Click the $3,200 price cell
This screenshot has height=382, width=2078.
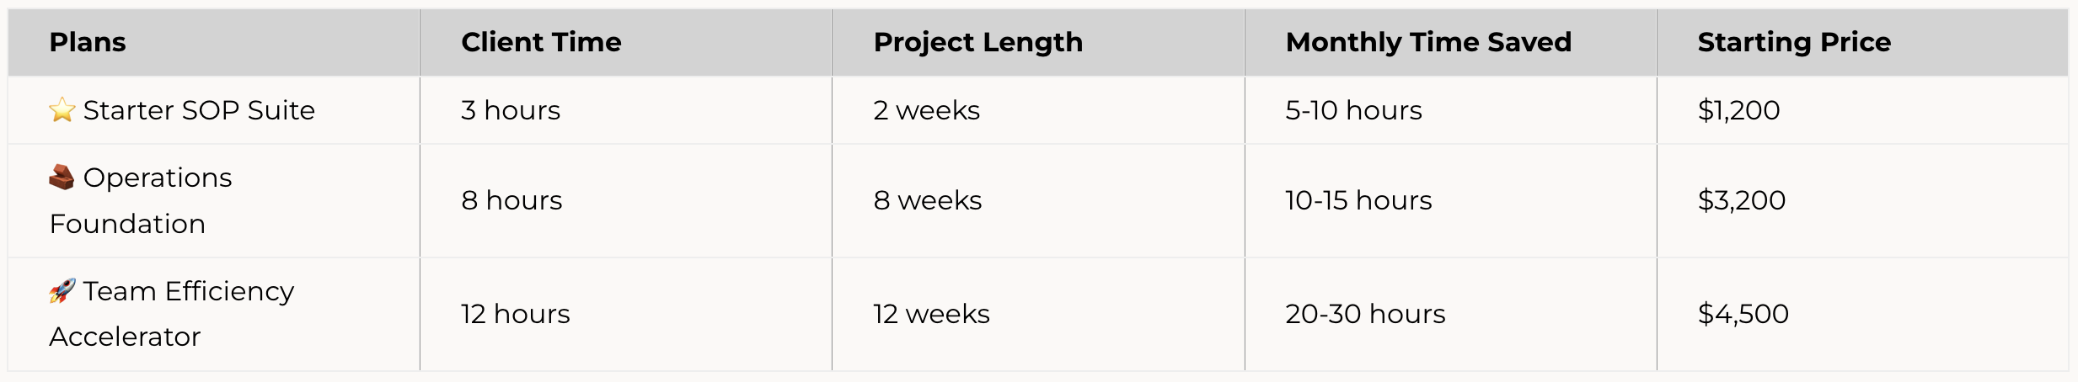tap(1741, 200)
